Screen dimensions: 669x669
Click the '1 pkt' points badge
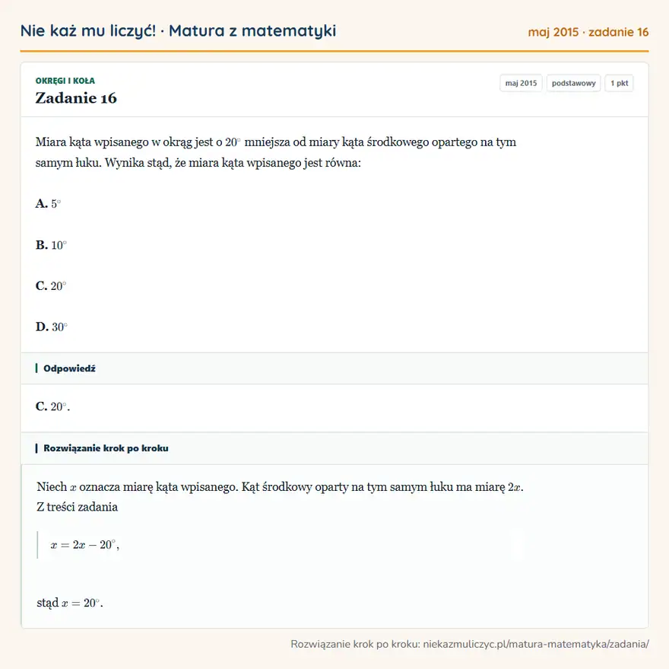coord(619,83)
